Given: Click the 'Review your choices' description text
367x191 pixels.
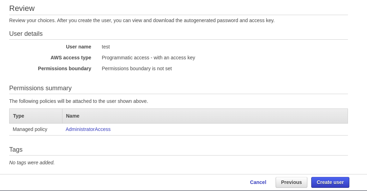Looking at the screenshot, I should click(142, 20).
